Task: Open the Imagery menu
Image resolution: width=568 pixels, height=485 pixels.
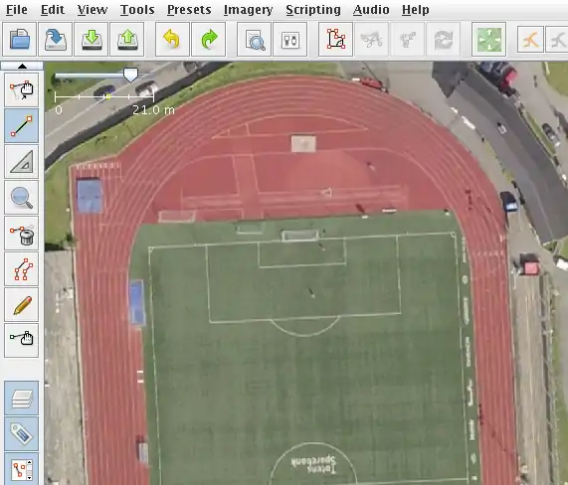Action: [248, 10]
